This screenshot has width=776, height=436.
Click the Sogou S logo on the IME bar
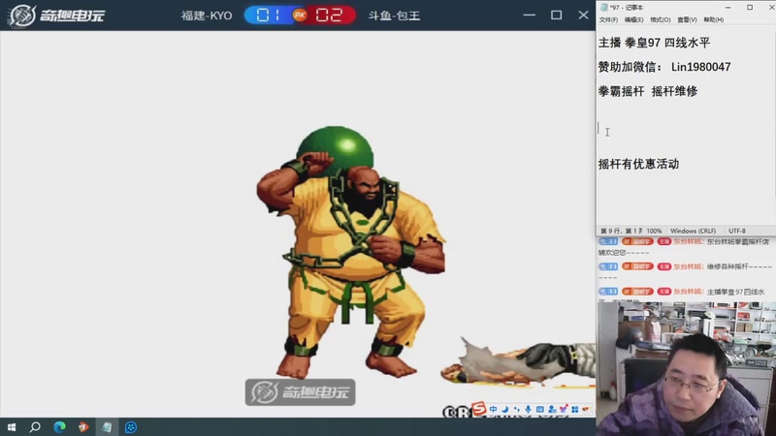click(479, 409)
